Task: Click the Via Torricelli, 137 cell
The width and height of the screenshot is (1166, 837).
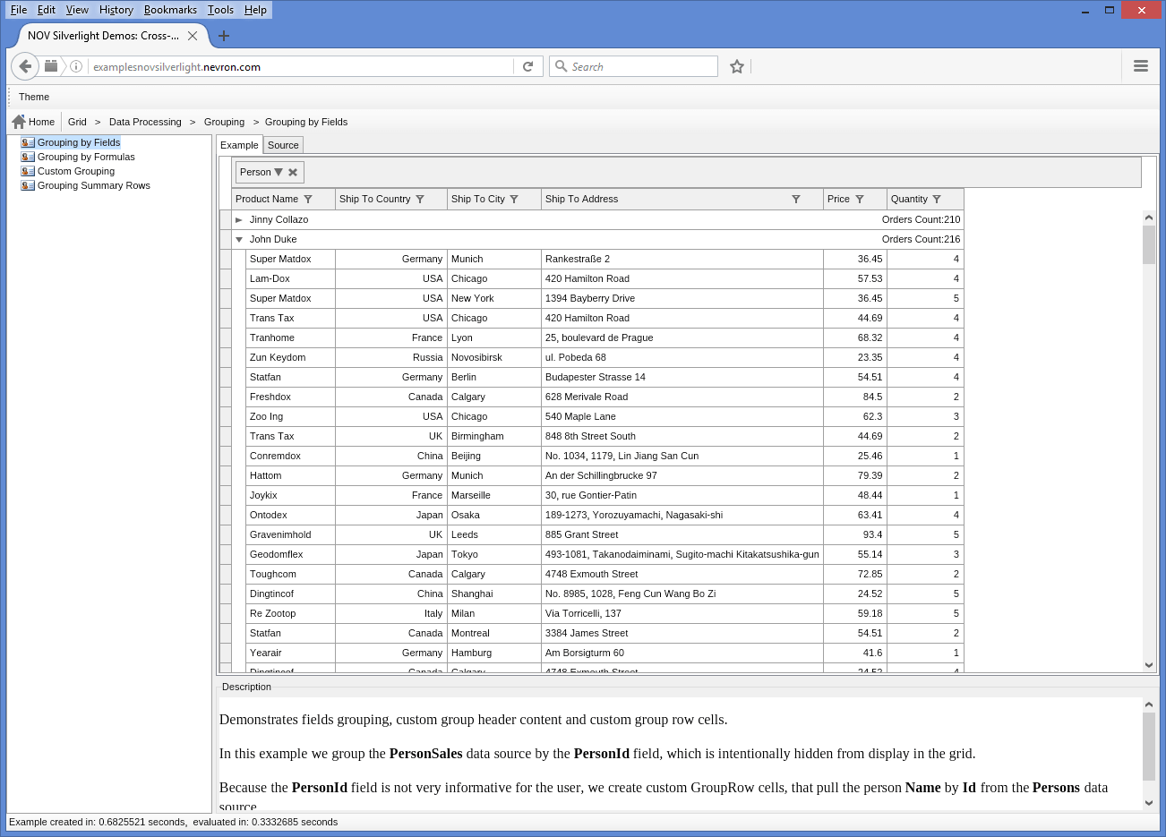Action: pyautogui.click(x=682, y=613)
